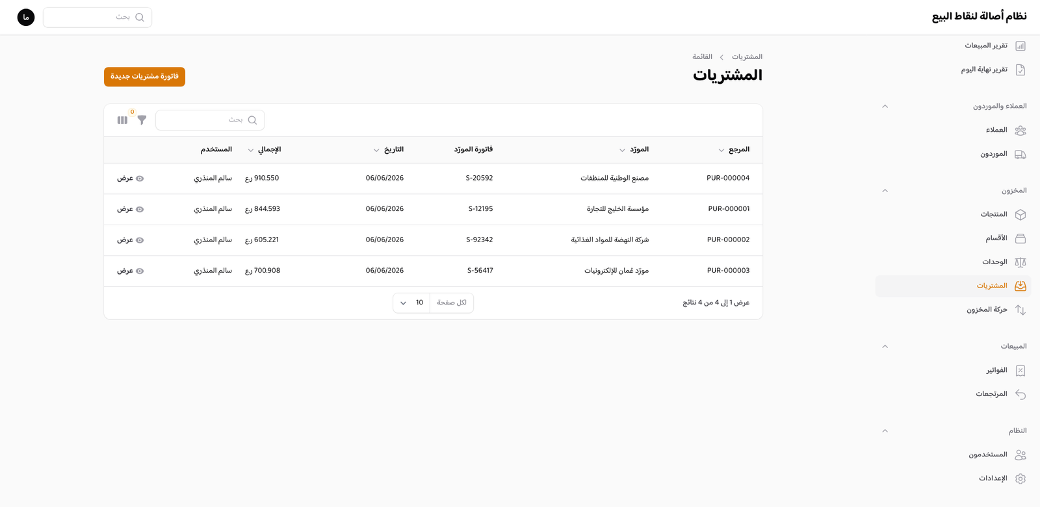Click the settings (الإعدادات) gear icon
Screen dimensions: 1040x507
(1020, 479)
